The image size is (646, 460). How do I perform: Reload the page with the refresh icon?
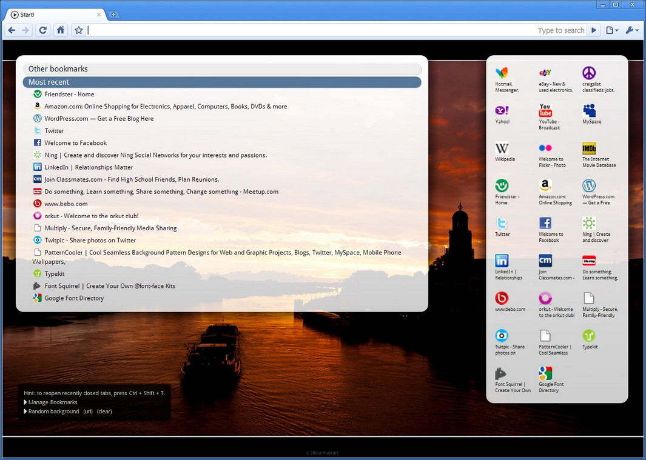[x=42, y=30]
